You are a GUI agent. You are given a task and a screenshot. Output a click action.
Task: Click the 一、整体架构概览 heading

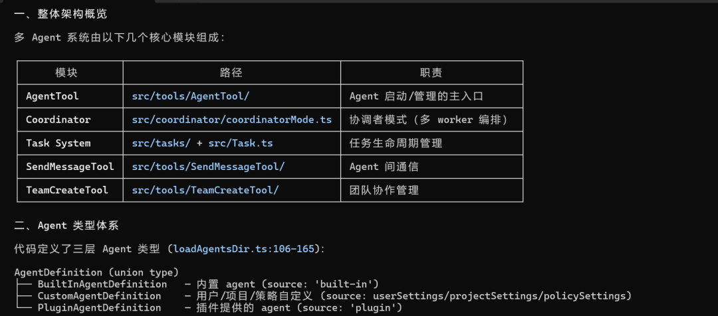coord(60,14)
